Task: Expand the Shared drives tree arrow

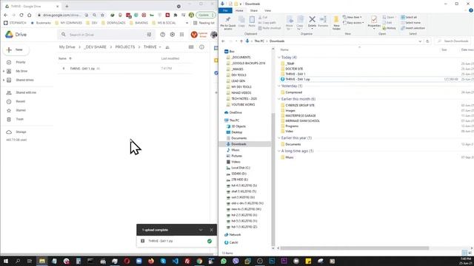Action: [x=4, y=81]
